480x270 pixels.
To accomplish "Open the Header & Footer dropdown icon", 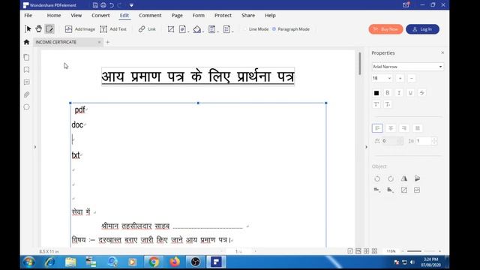I will pos(213,29).
